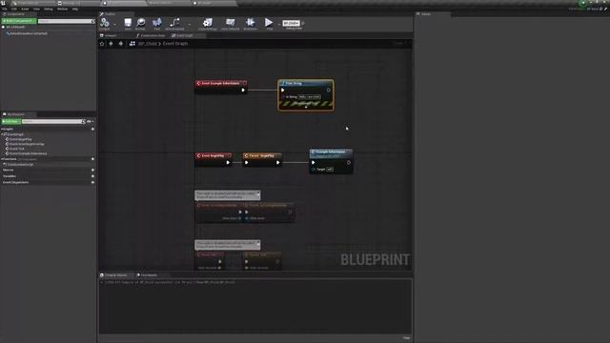Click the Example Inheritance Target input pin

pyautogui.click(x=314, y=170)
